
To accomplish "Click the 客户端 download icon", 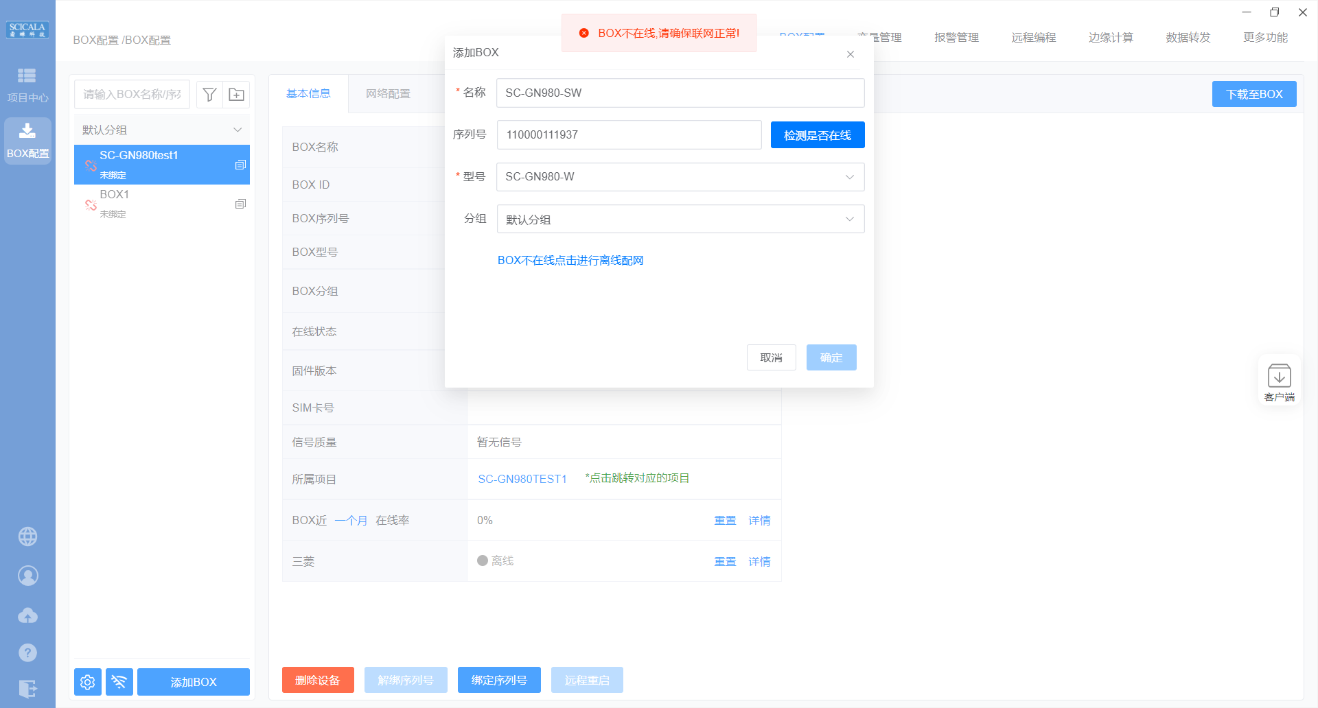I will 1279,382.
